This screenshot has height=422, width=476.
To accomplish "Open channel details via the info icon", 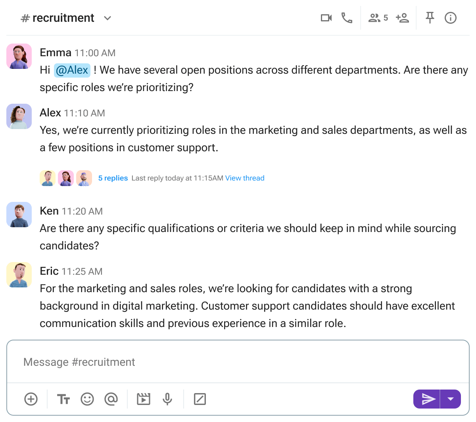I will point(450,17).
